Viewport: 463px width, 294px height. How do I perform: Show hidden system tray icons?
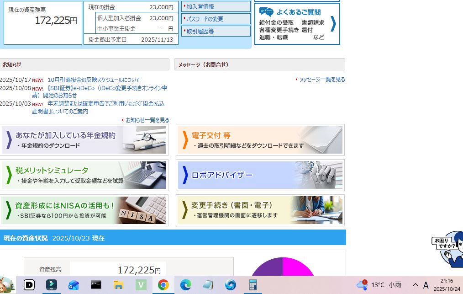point(415,285)
